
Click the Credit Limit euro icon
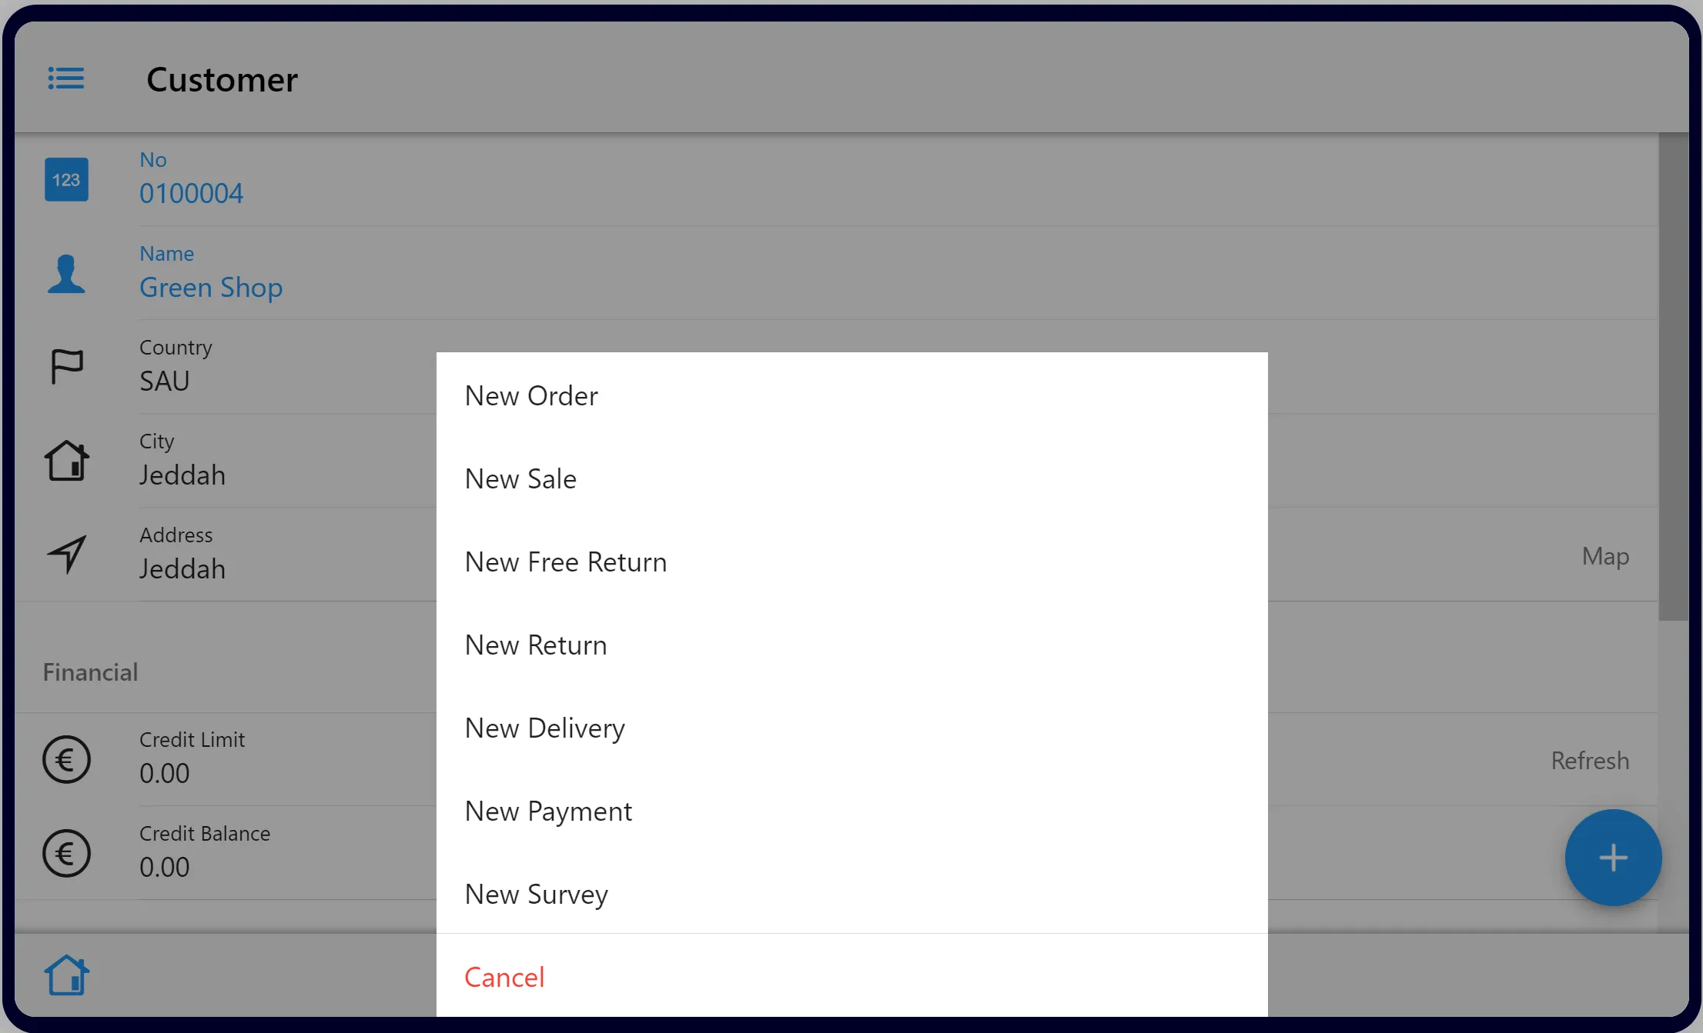tap(67, 758)
